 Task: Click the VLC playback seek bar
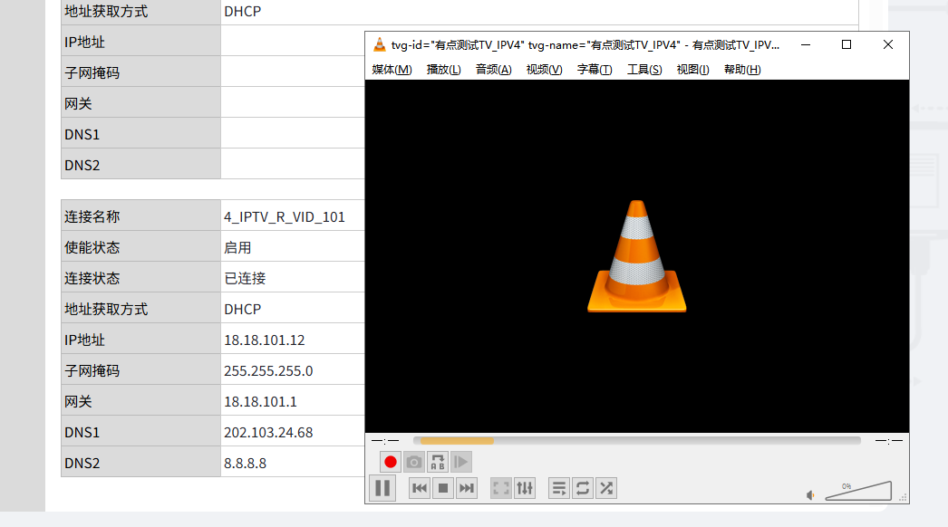point(636,441)
